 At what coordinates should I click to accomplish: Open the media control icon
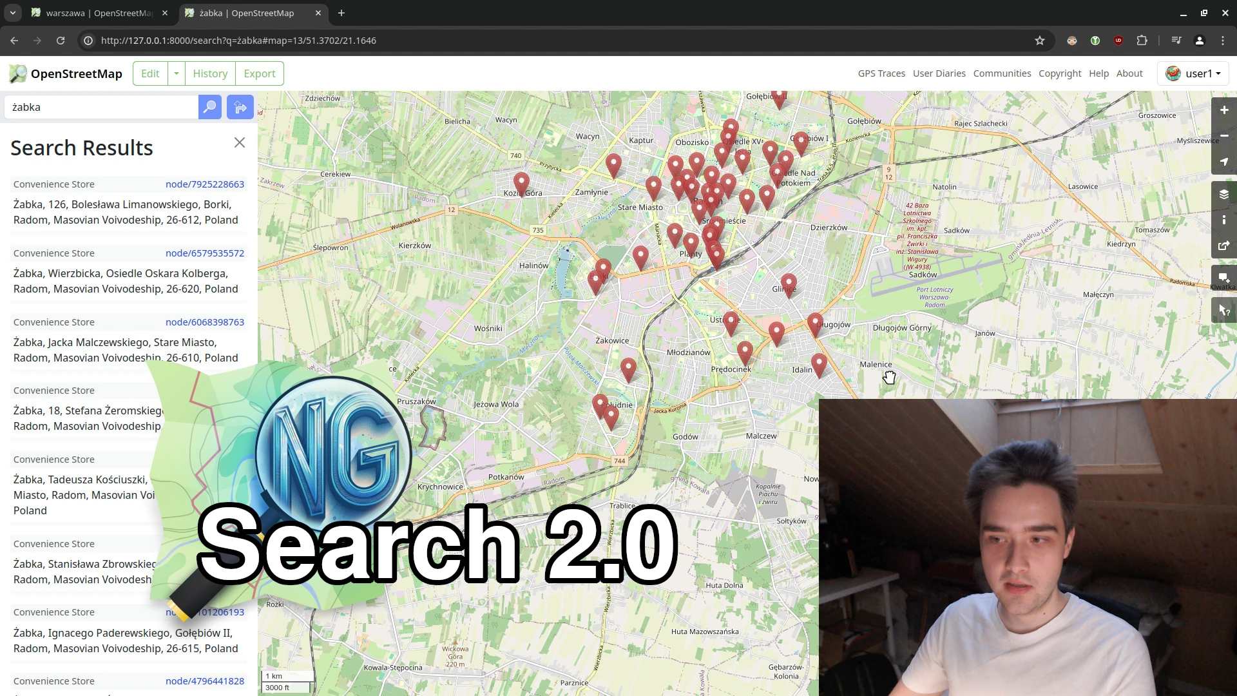point(1176,41)
